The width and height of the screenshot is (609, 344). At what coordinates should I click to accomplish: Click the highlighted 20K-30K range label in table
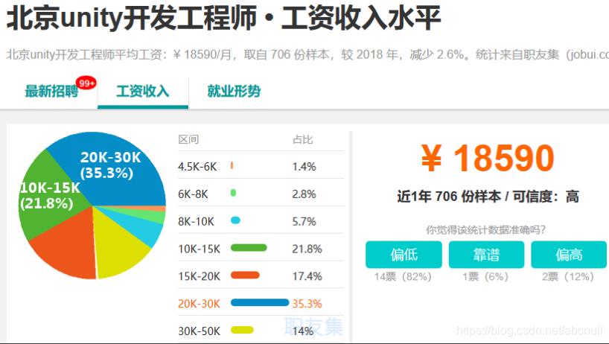coord(199,304)
